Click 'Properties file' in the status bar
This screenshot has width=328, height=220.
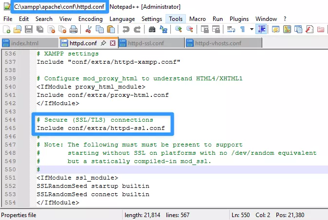pyautogui.click(x=18, y=215)
